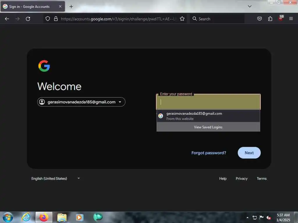
Task: Click the Welcome heading
Action: [x=59, y=87]
